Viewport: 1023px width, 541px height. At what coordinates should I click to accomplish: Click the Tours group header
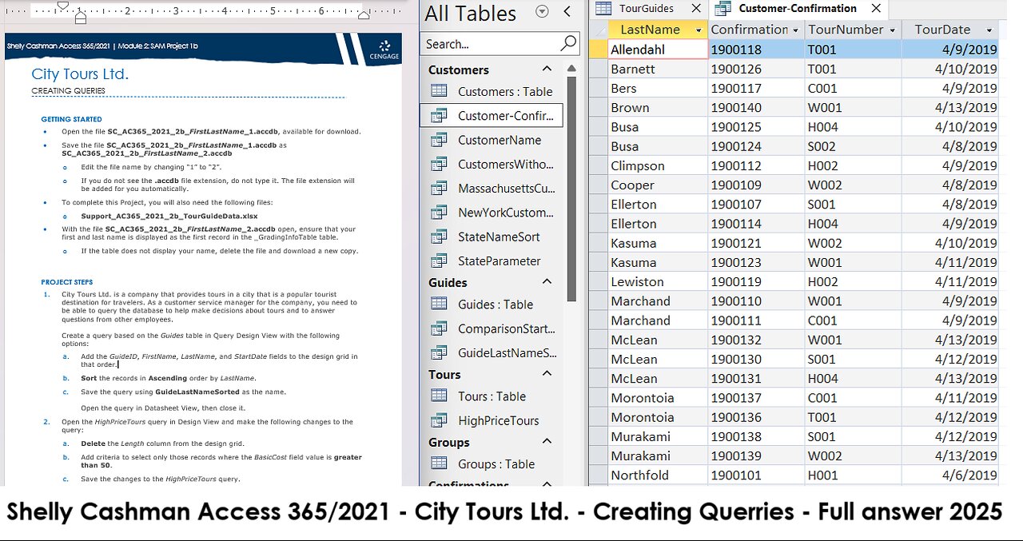click(x=444, y=374)
